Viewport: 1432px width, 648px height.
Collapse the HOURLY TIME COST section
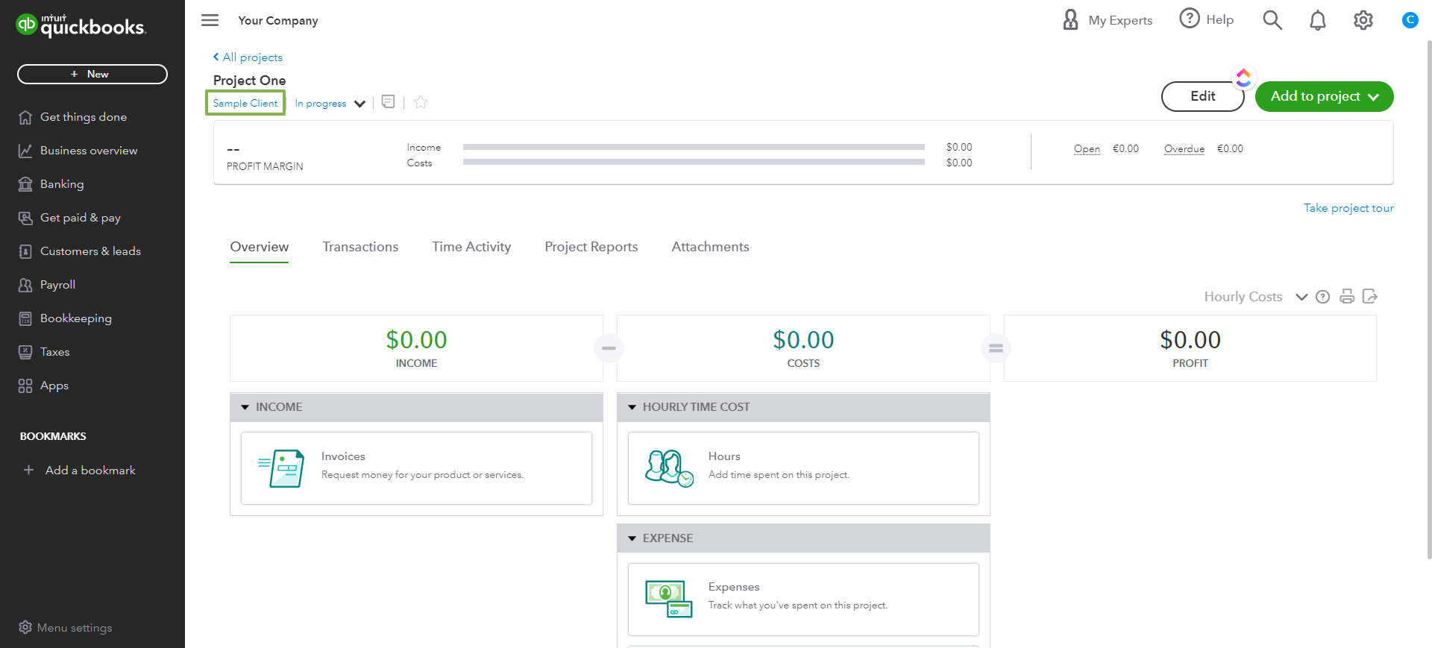tap(632, 407)
